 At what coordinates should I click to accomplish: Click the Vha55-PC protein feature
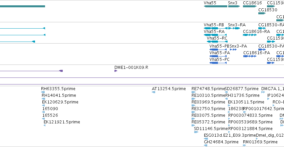(218, 63)
